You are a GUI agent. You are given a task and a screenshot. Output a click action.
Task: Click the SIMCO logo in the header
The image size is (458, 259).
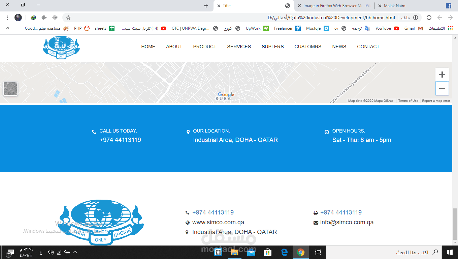pos(61,47)
